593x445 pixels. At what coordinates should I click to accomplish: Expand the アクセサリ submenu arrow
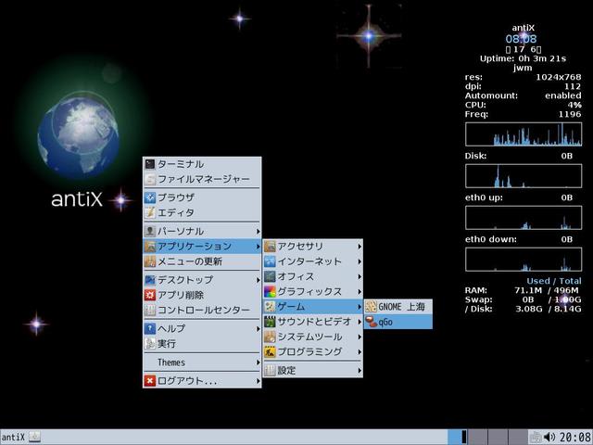coord(360,247)
